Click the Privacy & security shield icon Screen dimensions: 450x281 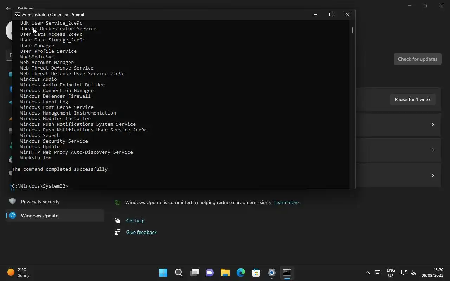[13, 201]
